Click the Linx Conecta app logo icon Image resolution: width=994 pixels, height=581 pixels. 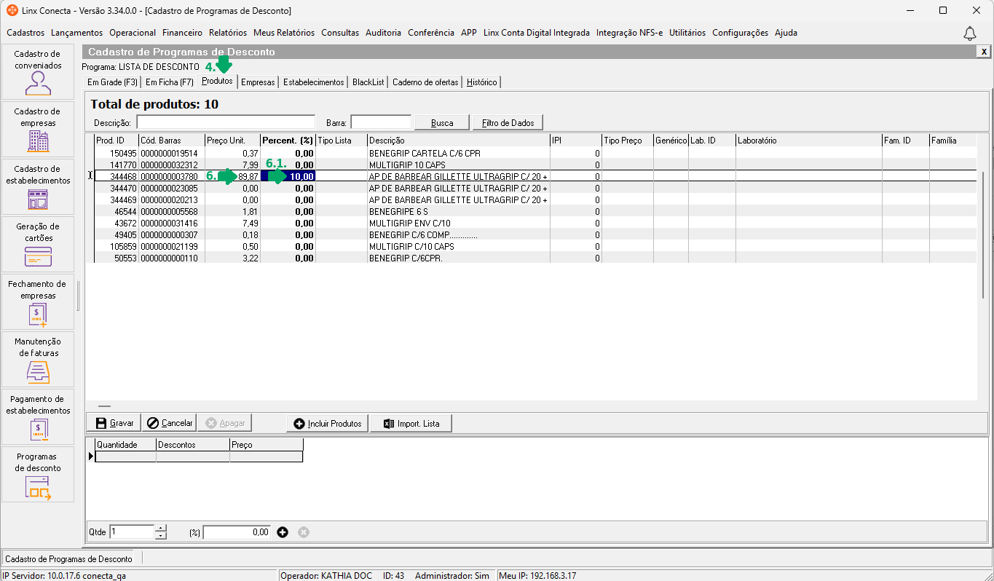click(12, 10)
